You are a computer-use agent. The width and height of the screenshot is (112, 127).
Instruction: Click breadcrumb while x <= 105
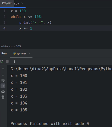pyautogui.click(x=11, y=46)
